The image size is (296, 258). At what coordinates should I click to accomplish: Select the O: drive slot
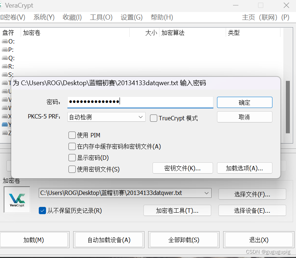coord(8,41)
